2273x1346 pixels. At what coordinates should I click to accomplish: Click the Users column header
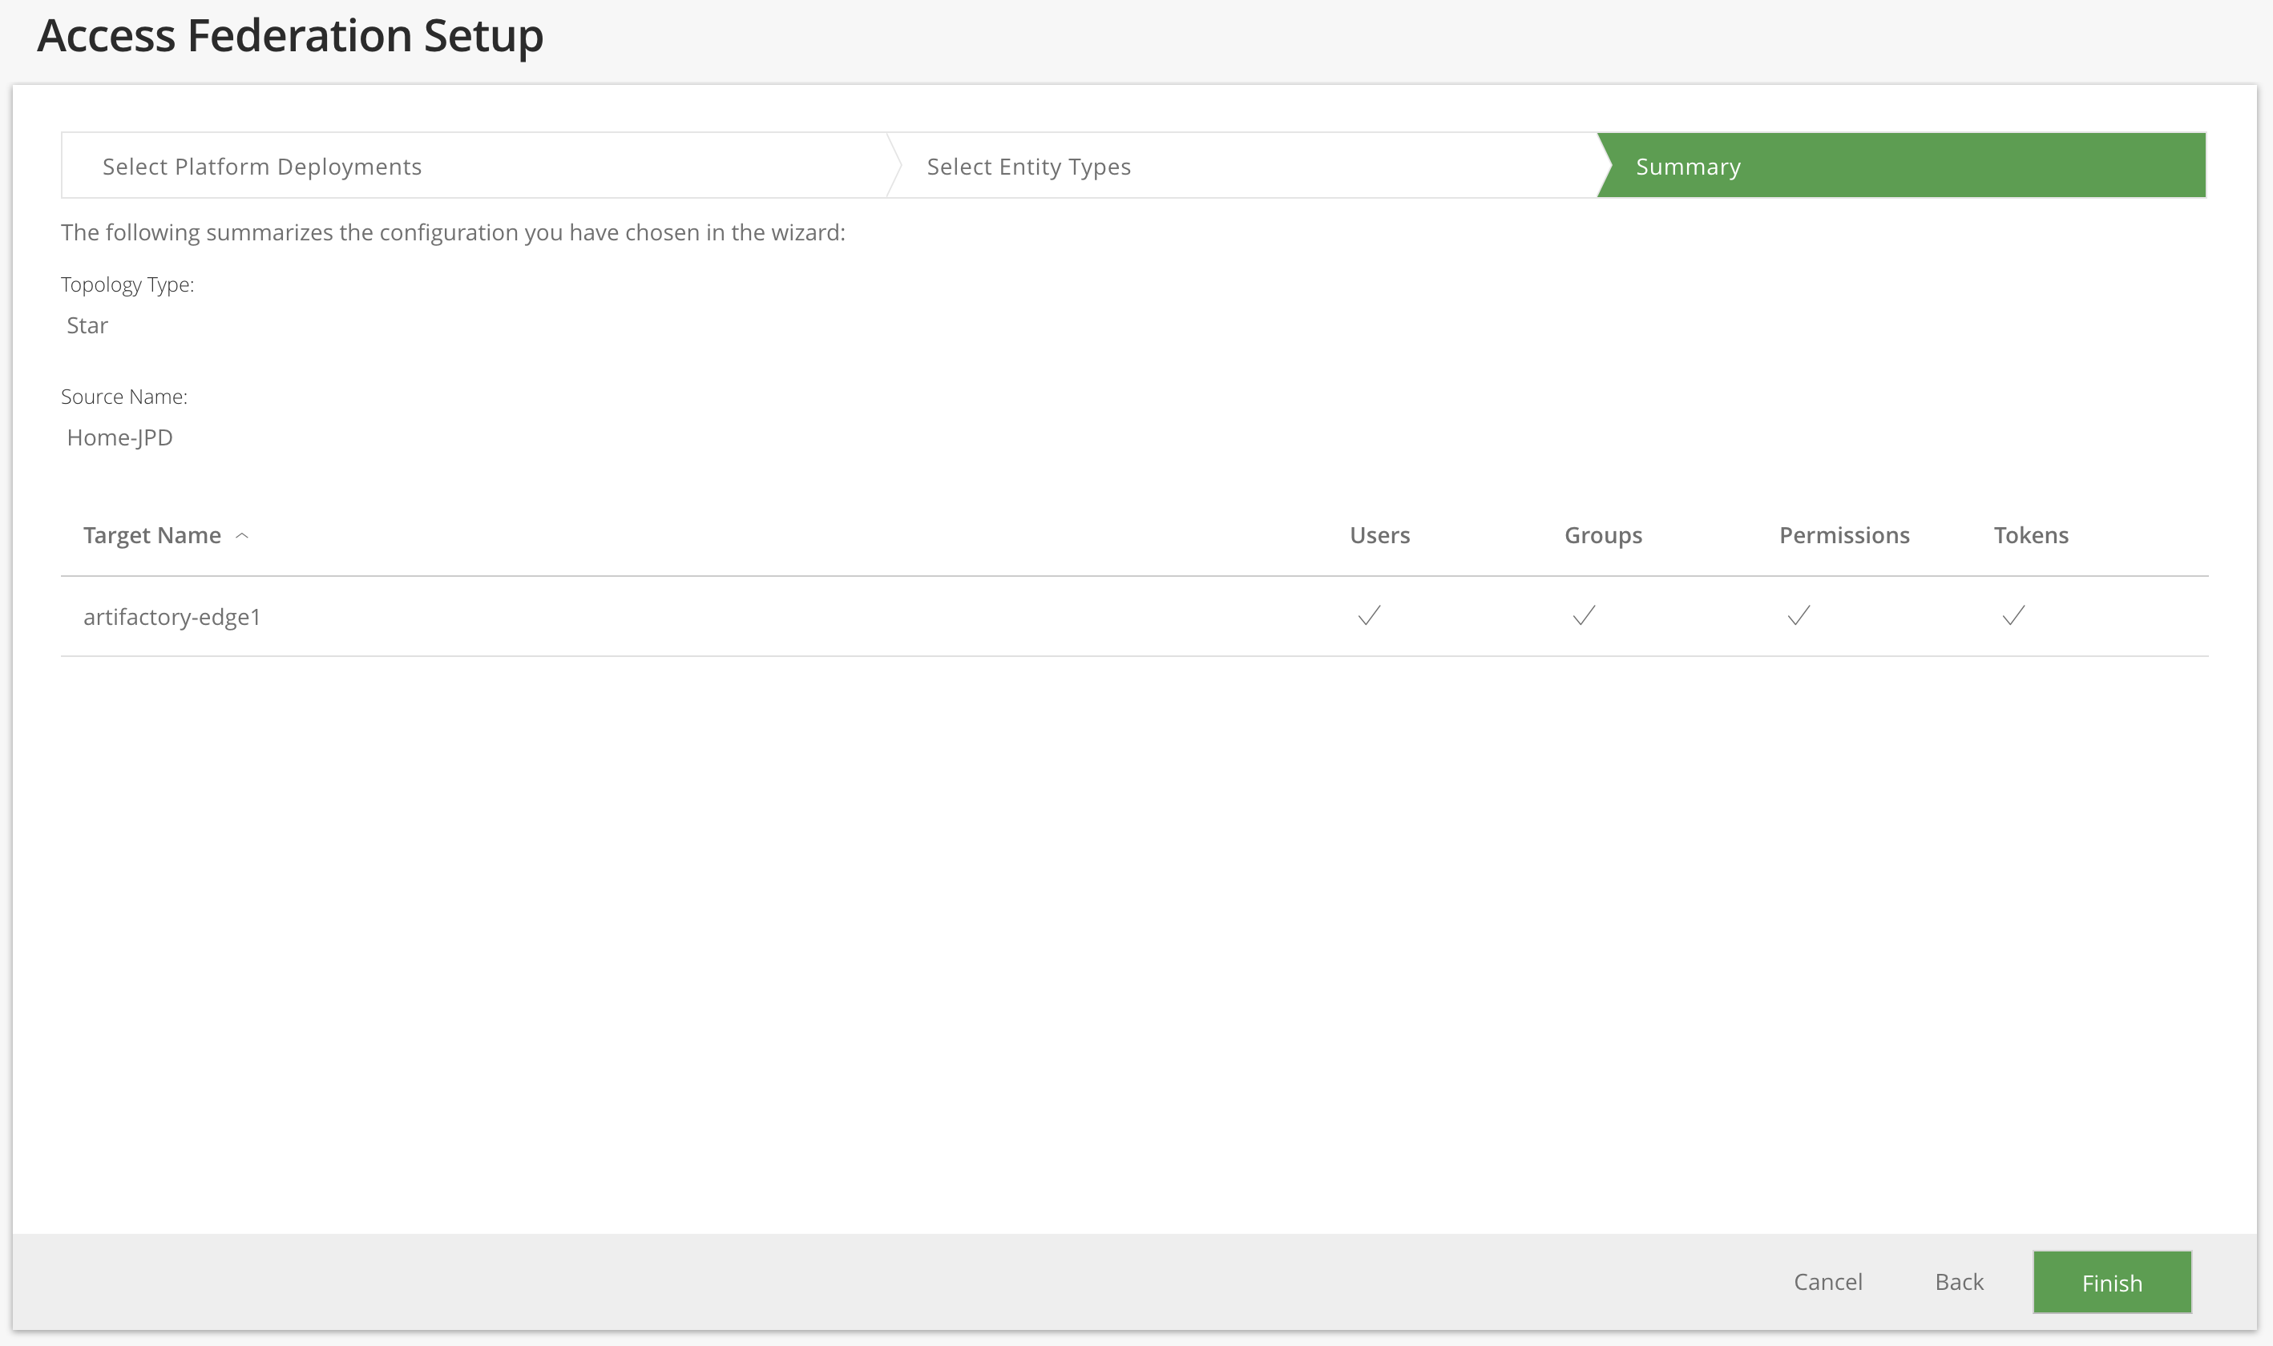1379,535
